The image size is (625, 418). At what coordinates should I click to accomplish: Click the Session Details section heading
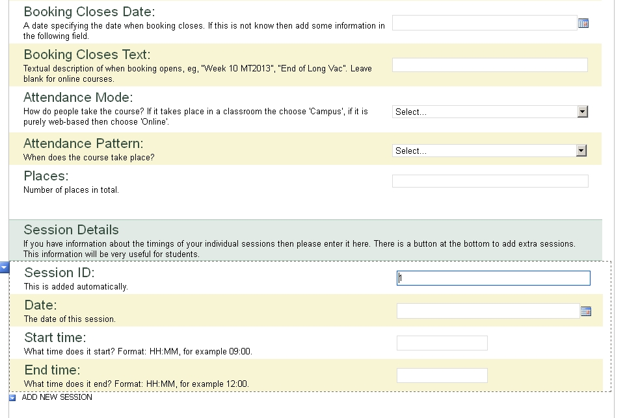point(72,230)
